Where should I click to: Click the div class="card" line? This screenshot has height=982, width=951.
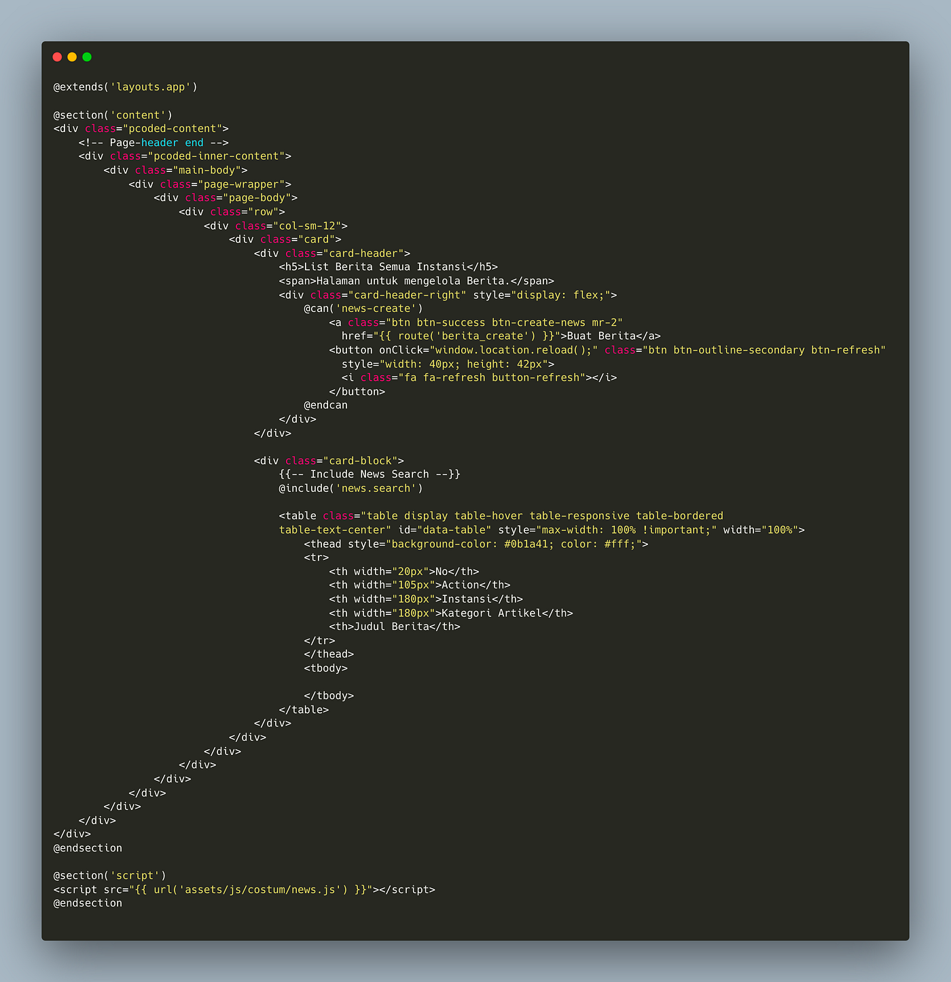point(285,239)
